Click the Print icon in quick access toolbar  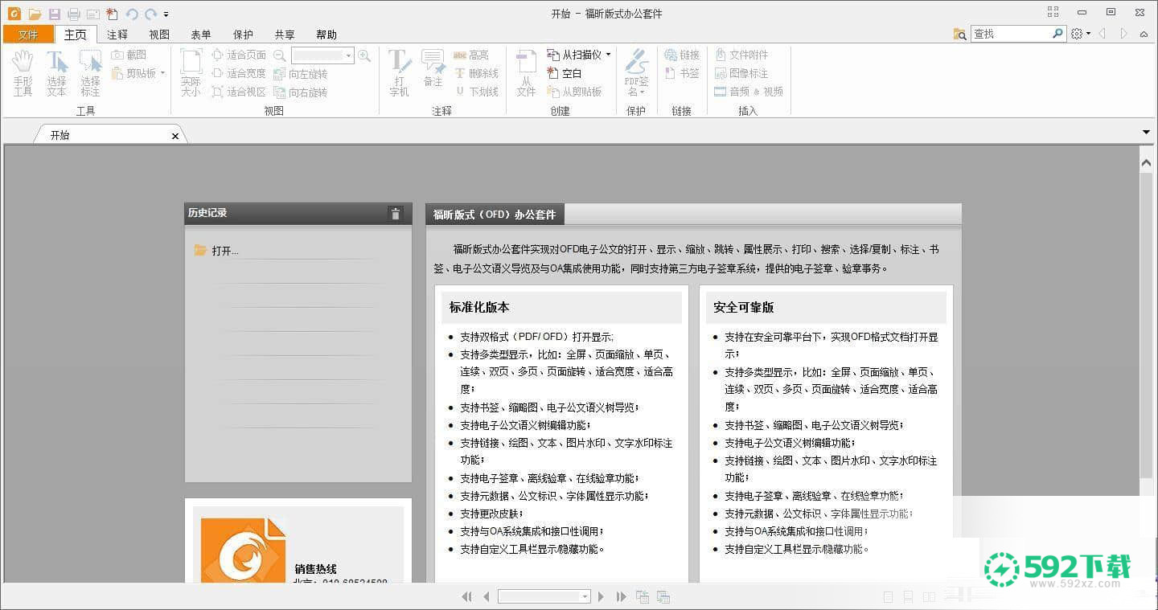(74, 14)
